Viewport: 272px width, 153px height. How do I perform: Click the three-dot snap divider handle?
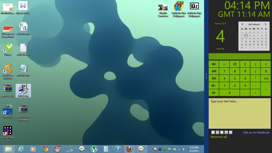(206, 76)
